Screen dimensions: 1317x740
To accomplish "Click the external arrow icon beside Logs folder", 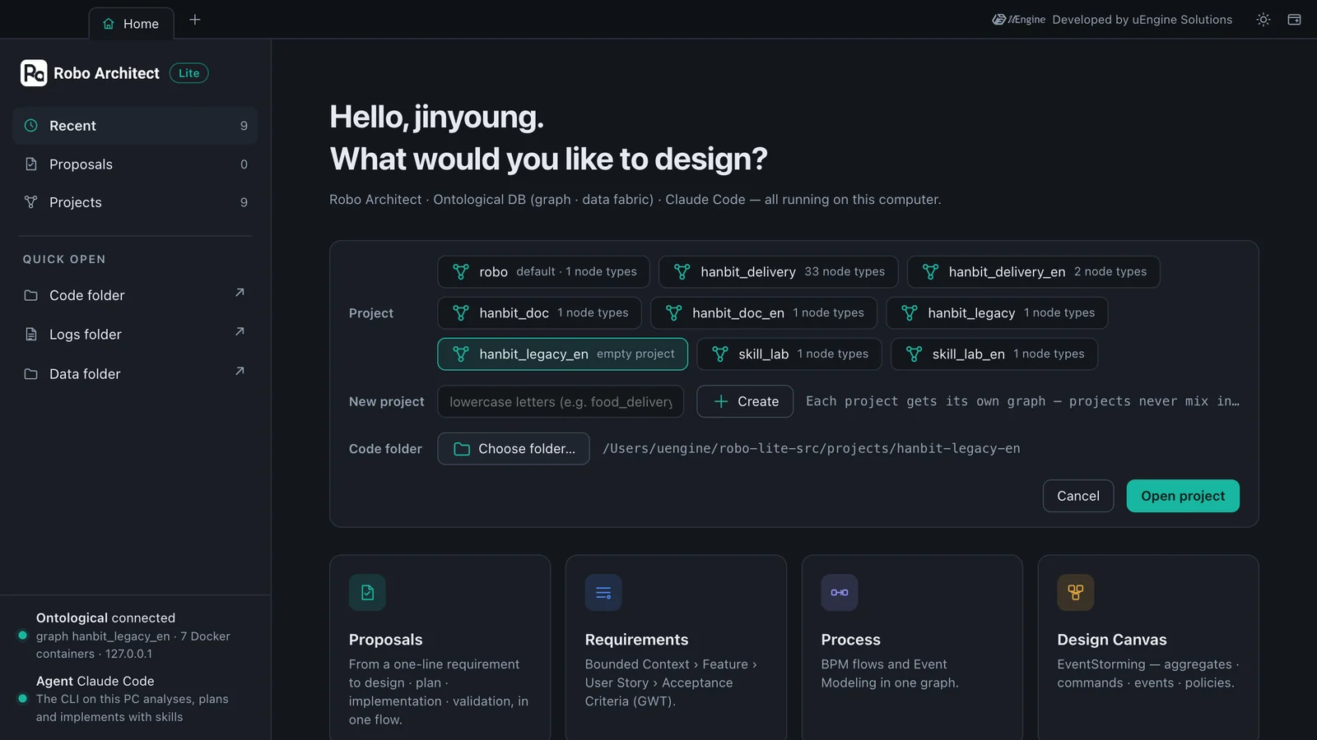I will 240,331.
